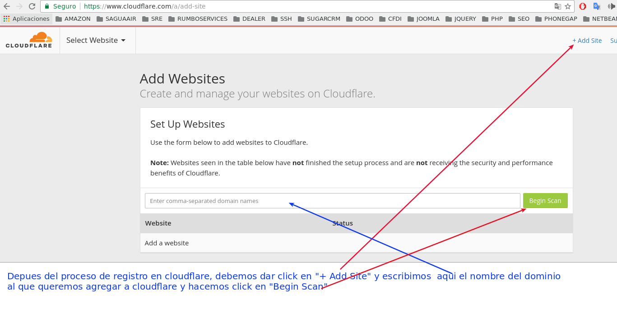Open the AMAZON bookmarks folder
617x309 pixels.
(x=73, y=19)
